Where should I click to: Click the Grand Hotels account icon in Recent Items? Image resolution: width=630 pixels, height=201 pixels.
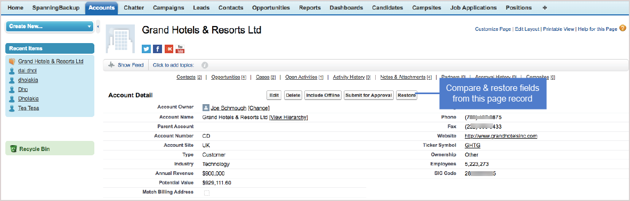tap(12, 61)
